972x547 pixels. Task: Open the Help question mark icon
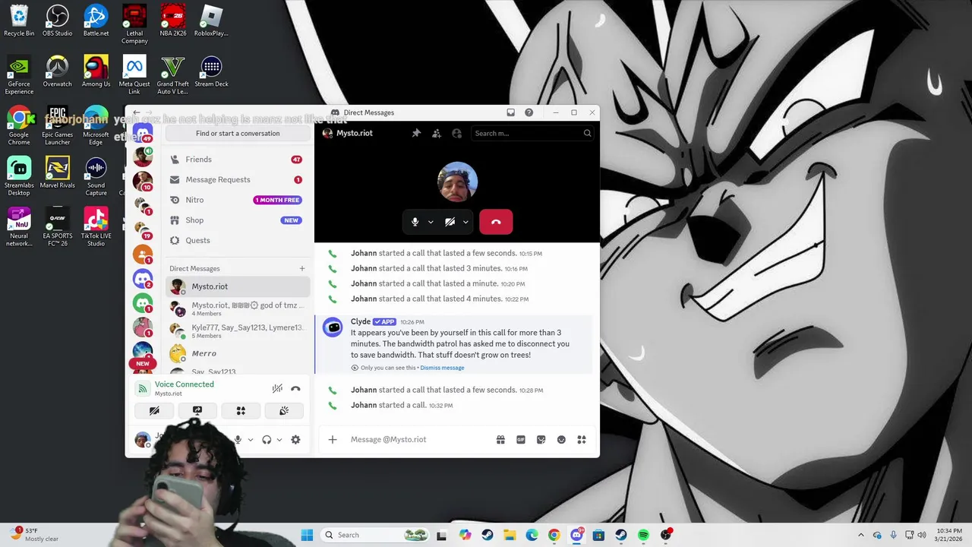[529, 112]
